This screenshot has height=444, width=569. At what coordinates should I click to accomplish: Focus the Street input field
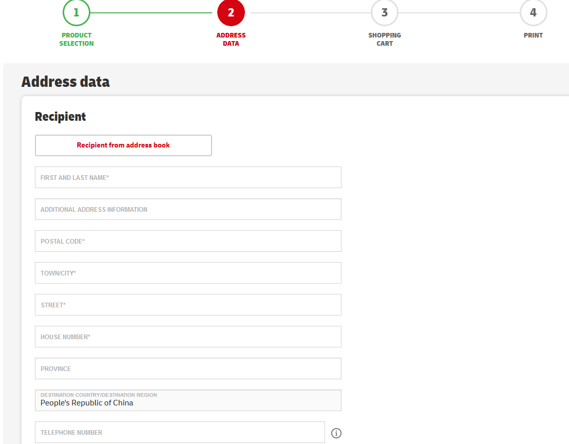tap(188, 305)
